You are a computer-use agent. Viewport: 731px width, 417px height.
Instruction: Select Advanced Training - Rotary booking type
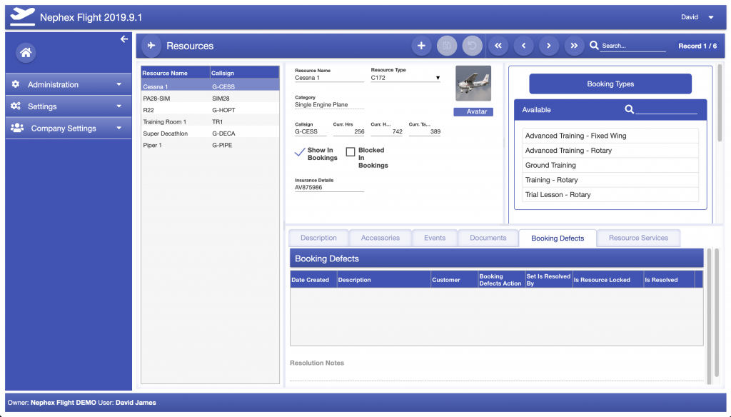[610, 151]
